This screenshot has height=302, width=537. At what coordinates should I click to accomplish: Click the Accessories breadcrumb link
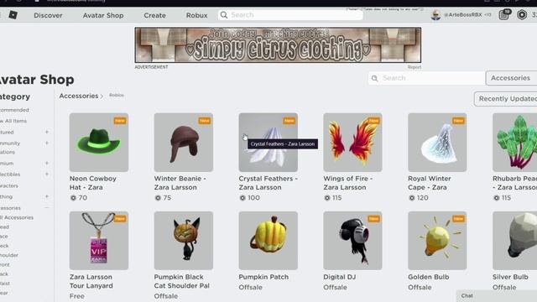click(79, 96)
